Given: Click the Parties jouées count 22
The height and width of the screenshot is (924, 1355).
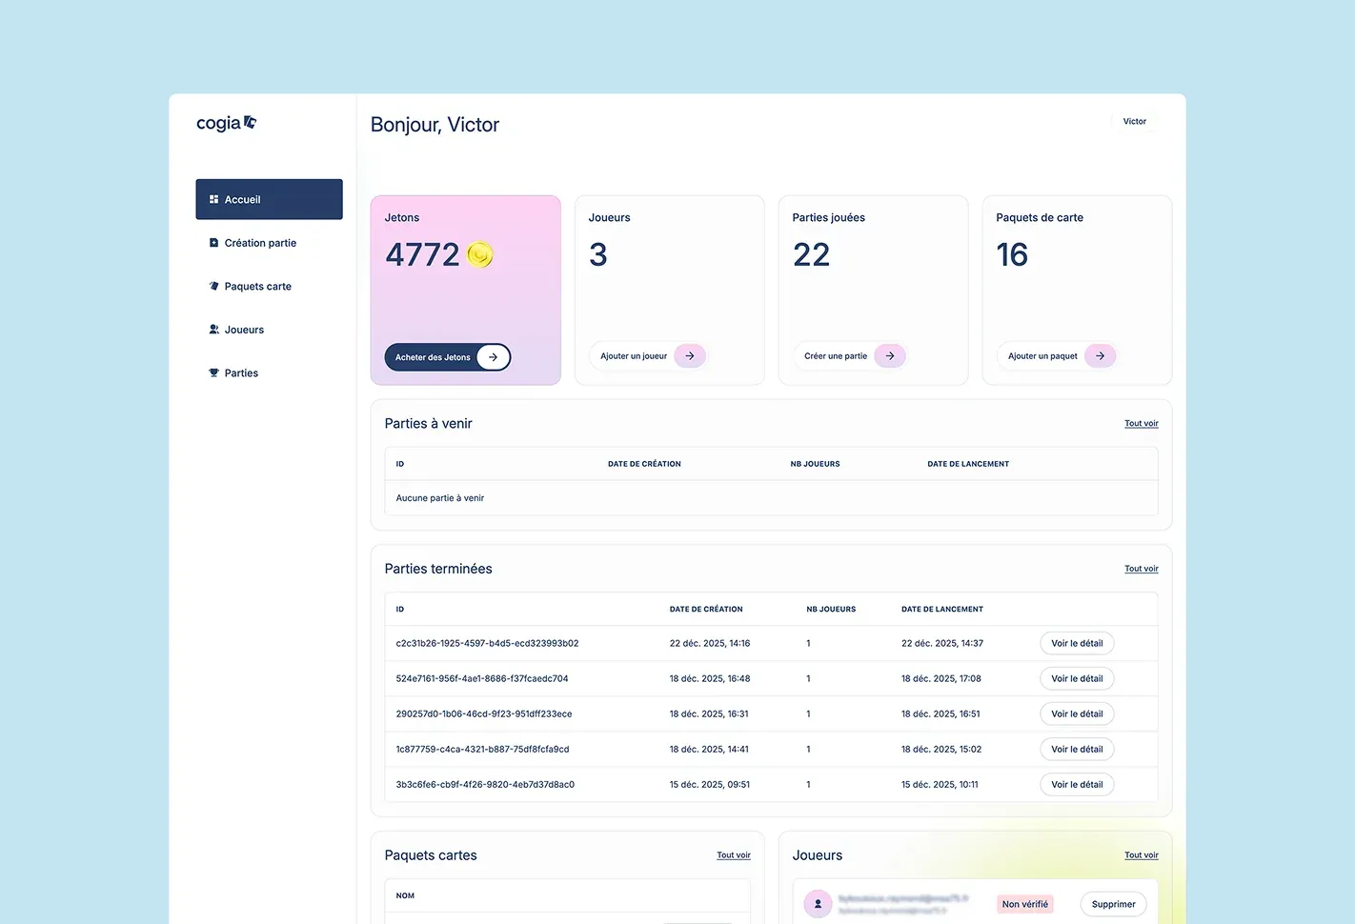Looking at the screenshot, I should tap(812, 254).
